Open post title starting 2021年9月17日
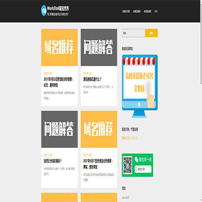The image size is (202, 202). [98, 164]
